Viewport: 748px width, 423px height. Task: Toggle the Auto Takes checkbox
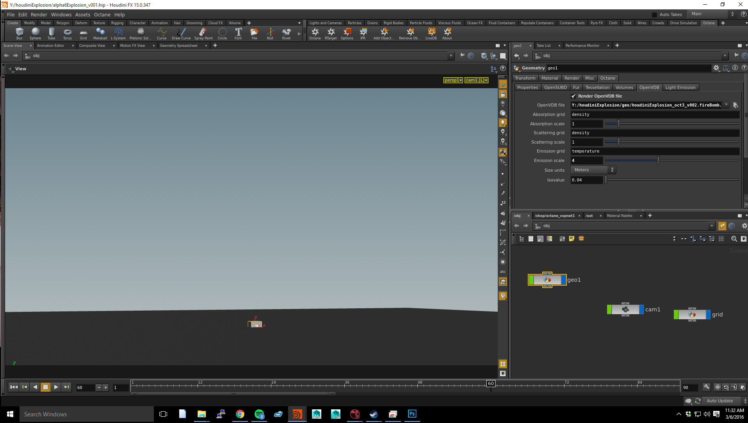(655, 15)
